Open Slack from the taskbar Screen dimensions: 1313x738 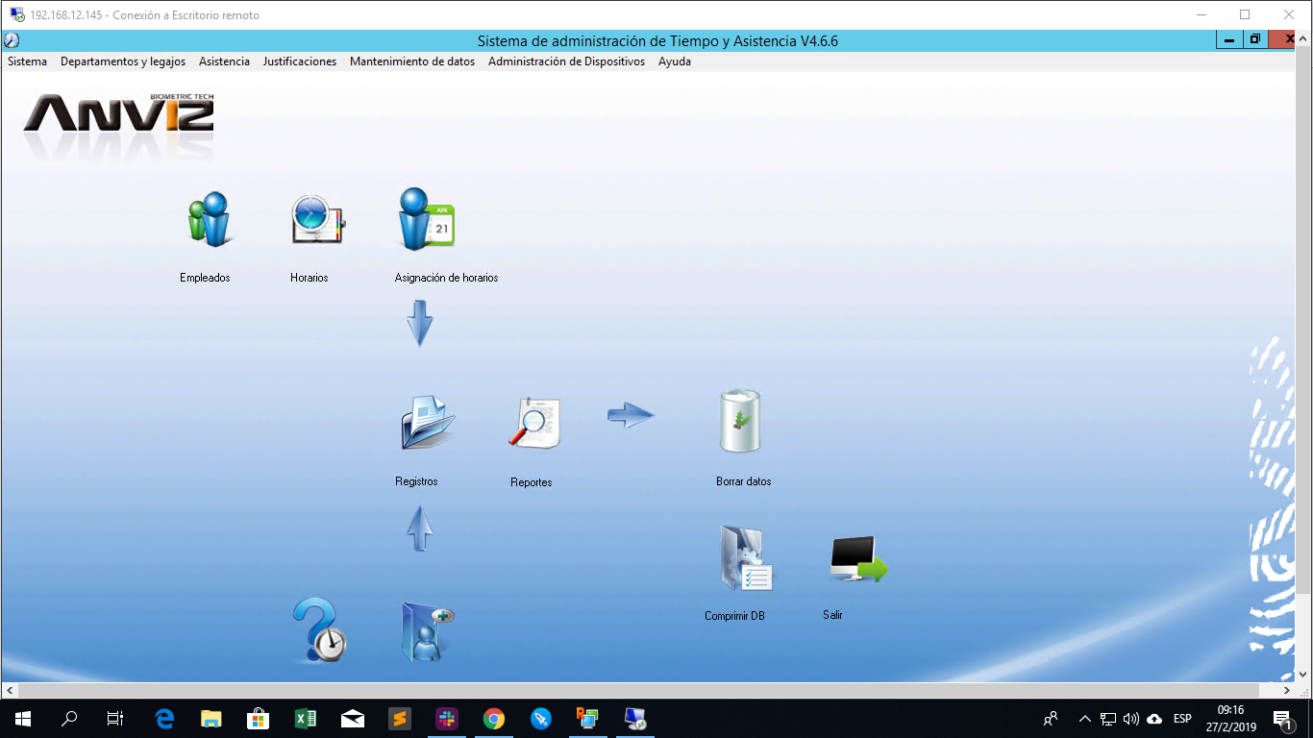447,719
